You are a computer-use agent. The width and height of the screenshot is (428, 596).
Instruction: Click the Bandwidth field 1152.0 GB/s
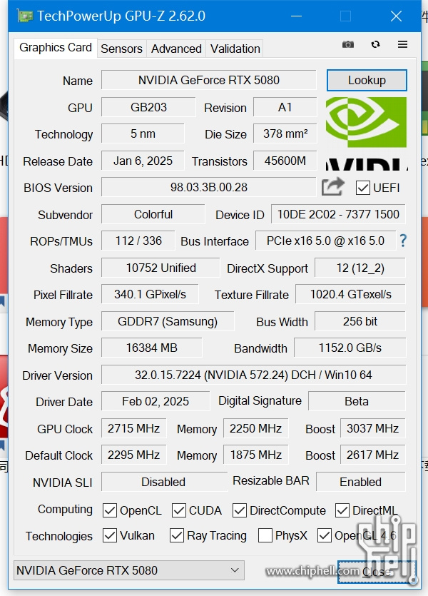350,348
